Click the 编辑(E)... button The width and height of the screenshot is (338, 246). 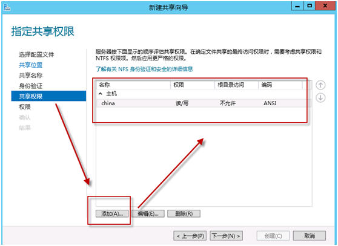tap(148, 214)
